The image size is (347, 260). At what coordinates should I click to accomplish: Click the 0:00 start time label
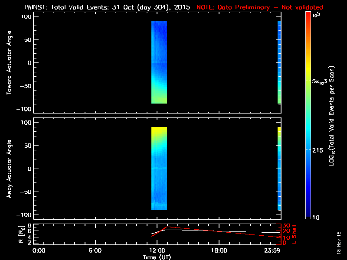[x=39, y=250]
